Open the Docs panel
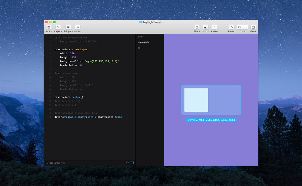Image resolution: width=302 pixels, height=186 pixels. click(x=49, y=28)
